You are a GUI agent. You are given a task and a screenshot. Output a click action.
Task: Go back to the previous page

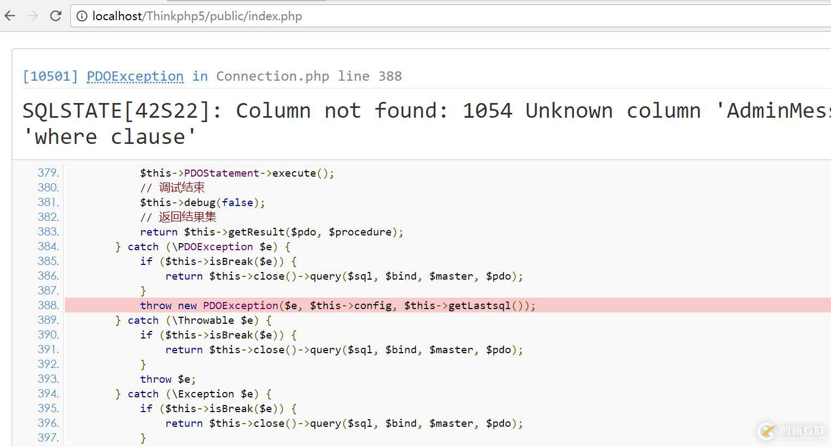(10, 16)
